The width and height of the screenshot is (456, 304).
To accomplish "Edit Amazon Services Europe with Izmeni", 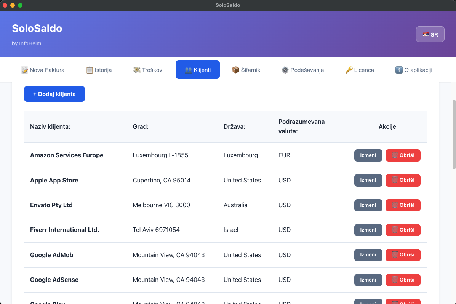I will [x=368, y=155].
